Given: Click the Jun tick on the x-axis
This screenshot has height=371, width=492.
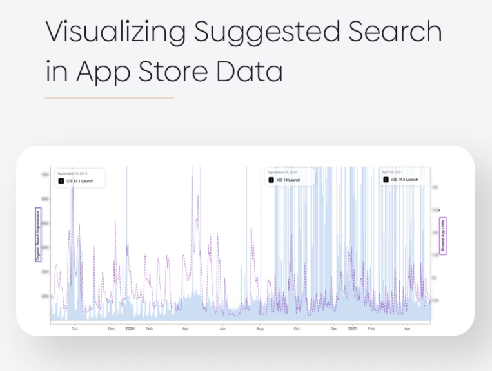Looking at the screenshot, I should [222, 328].
